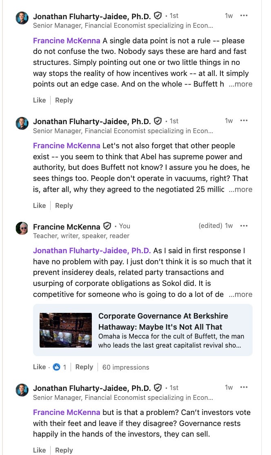Expand Francine's comment via …more

240,294
